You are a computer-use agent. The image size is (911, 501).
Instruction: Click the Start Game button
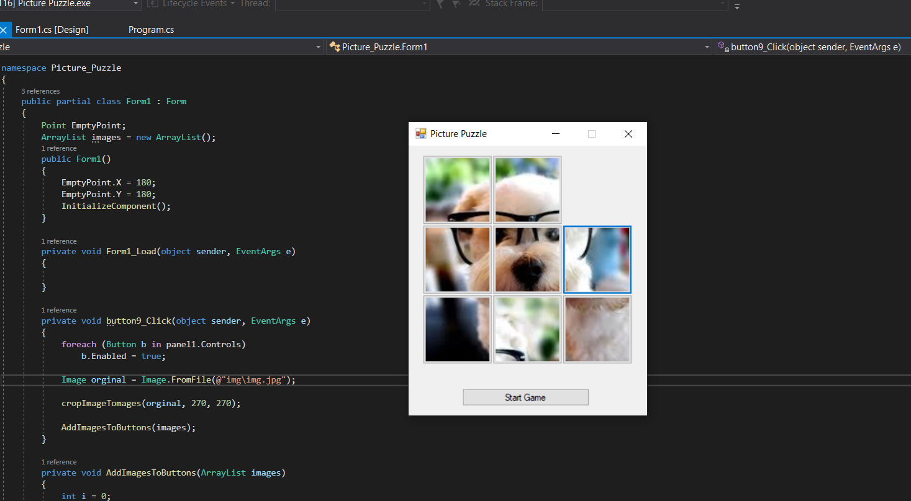[525, 397]
